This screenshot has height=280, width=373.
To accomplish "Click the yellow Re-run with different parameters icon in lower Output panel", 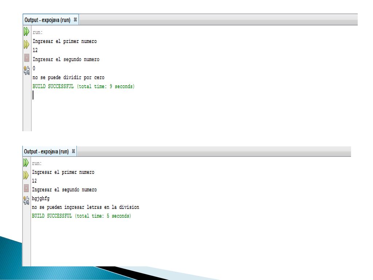I will 26,175.
